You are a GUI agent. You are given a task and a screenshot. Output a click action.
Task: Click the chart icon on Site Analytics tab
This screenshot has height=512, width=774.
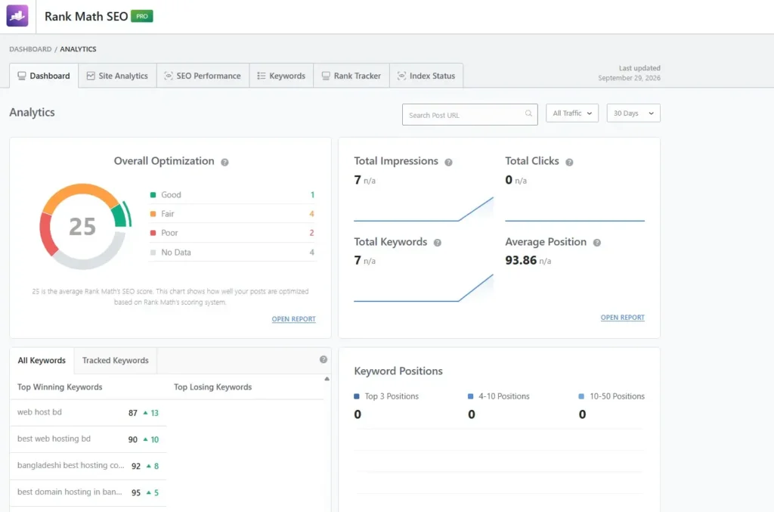pos(91,76)
